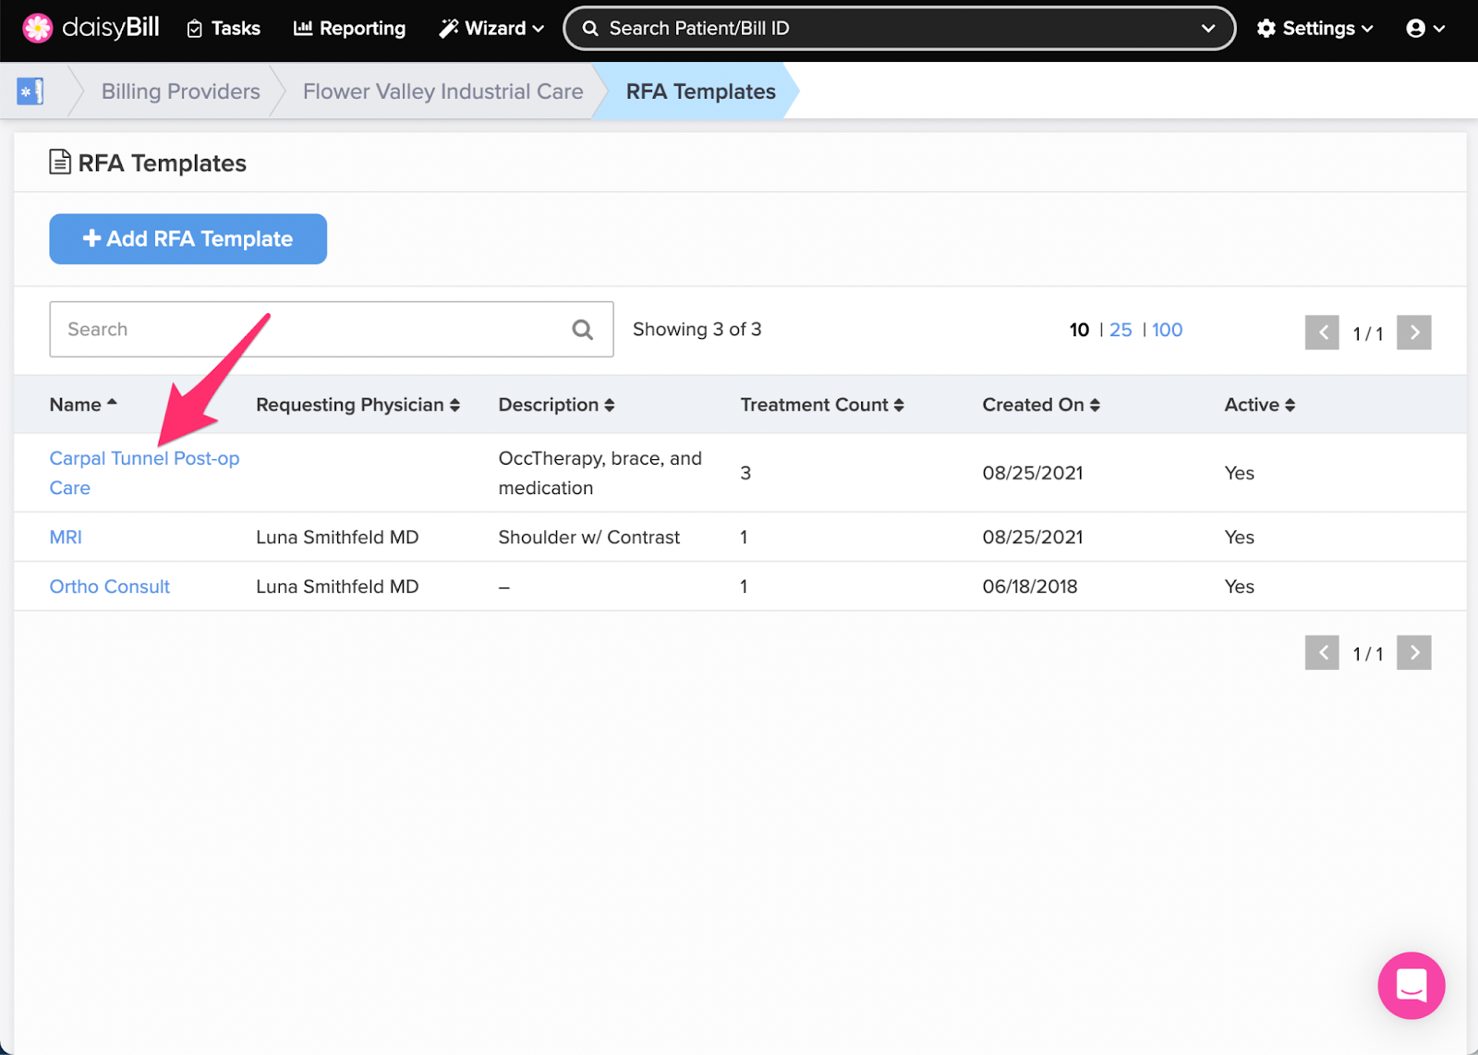
Task: Open the home breadcrumb icon
Action: tap(30, 91)
